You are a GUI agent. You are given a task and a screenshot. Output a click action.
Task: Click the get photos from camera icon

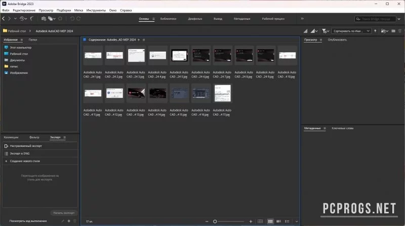point(44,19)
